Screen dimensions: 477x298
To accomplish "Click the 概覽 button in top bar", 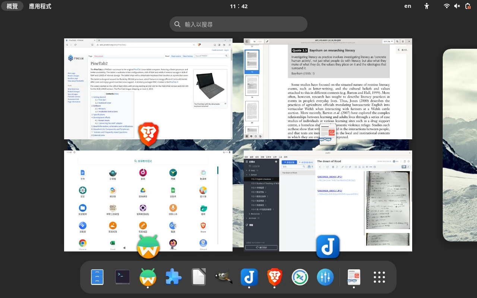I will click(12, 6).
